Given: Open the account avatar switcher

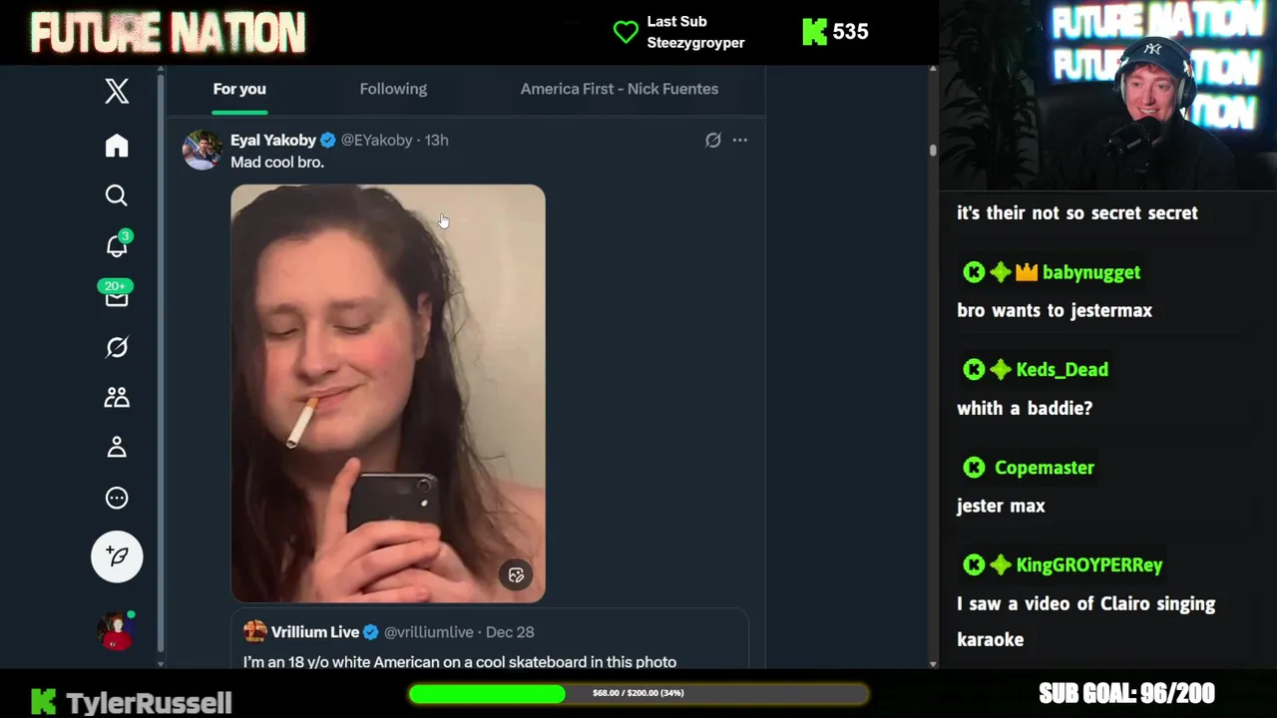Looking at the screenshot, I should tap(116, 631).
